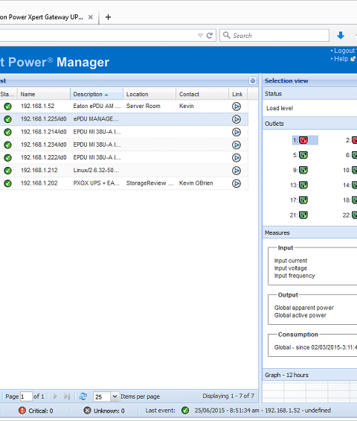The height and width of the screenshot is (421, 357).
Task: Open link for 192.168.1.202 device
Action: 236,183
